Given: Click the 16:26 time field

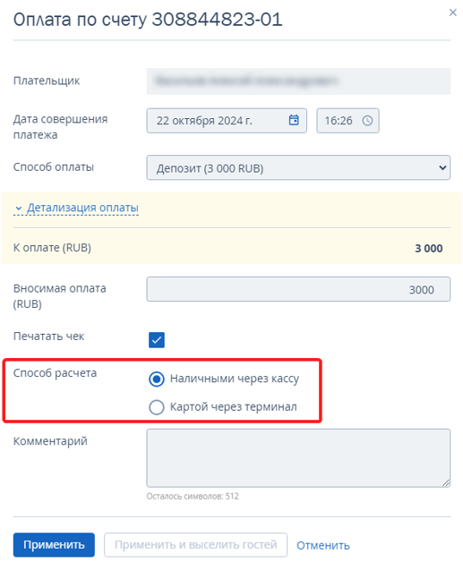Looking at the screenshot, I should (x=347, y=121).
